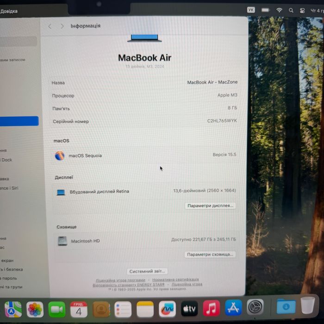The width and height of the screenshot is (324, 324).
Task: Click macOS Sequoia logo icon
Action: point(60,156)
